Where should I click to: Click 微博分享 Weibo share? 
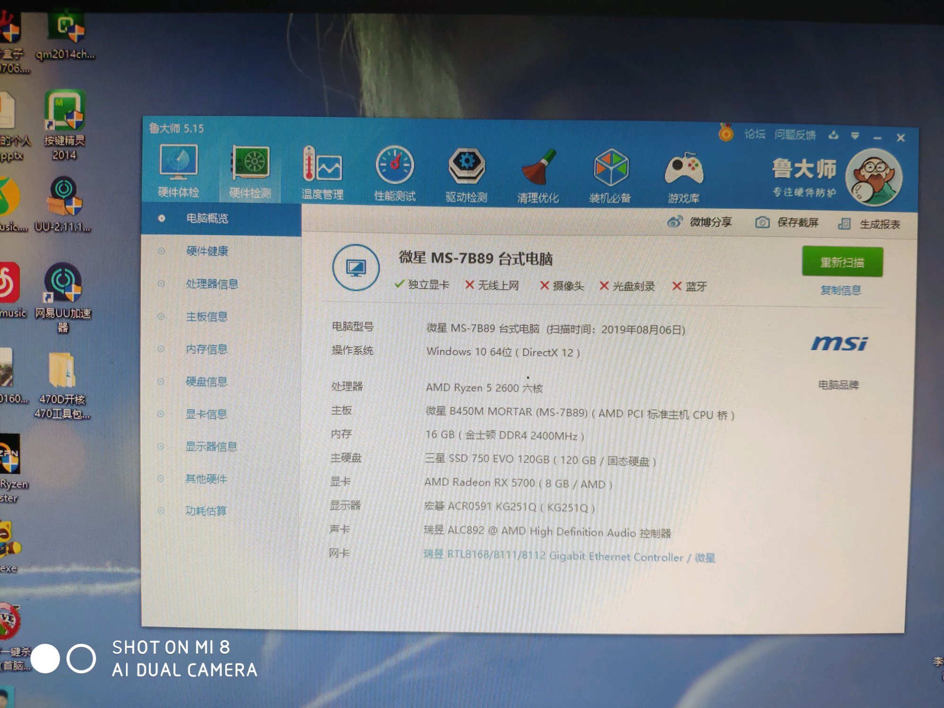(x=700, y=222)
